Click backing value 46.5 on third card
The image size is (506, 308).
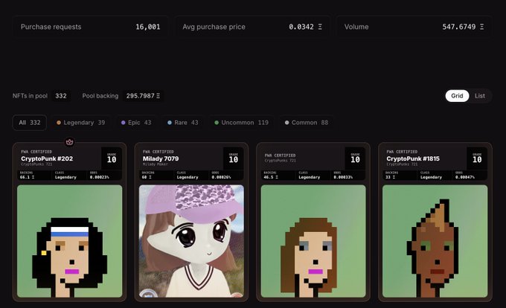click(271, 177)
